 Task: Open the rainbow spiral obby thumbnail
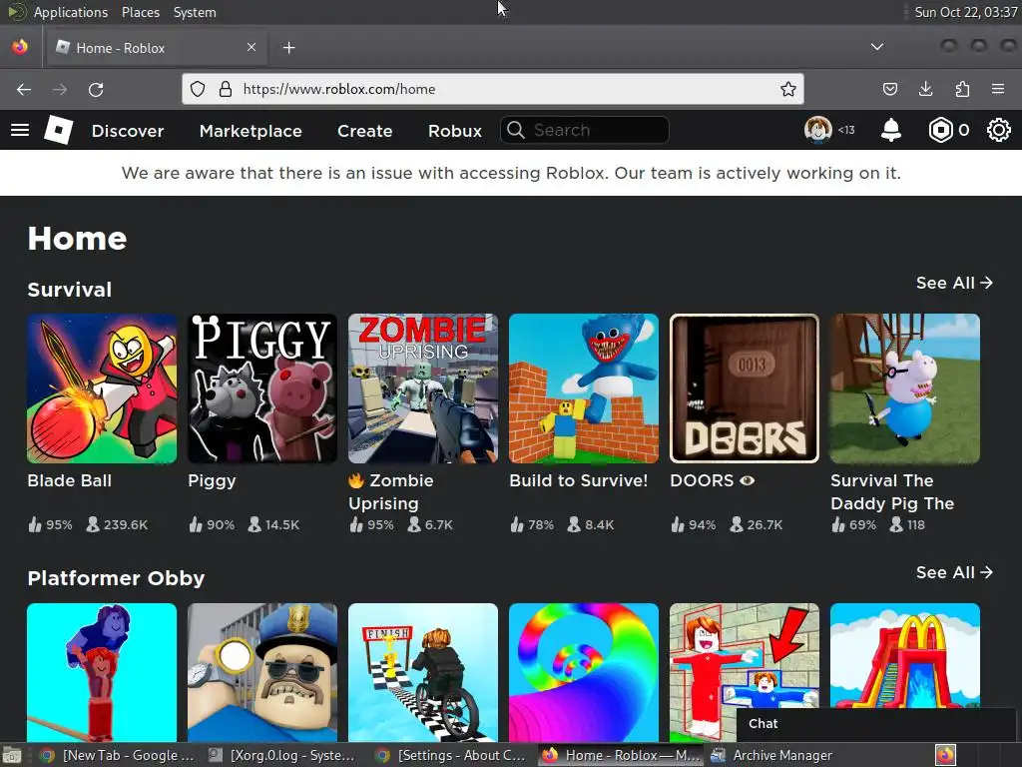tap(584, 672)
